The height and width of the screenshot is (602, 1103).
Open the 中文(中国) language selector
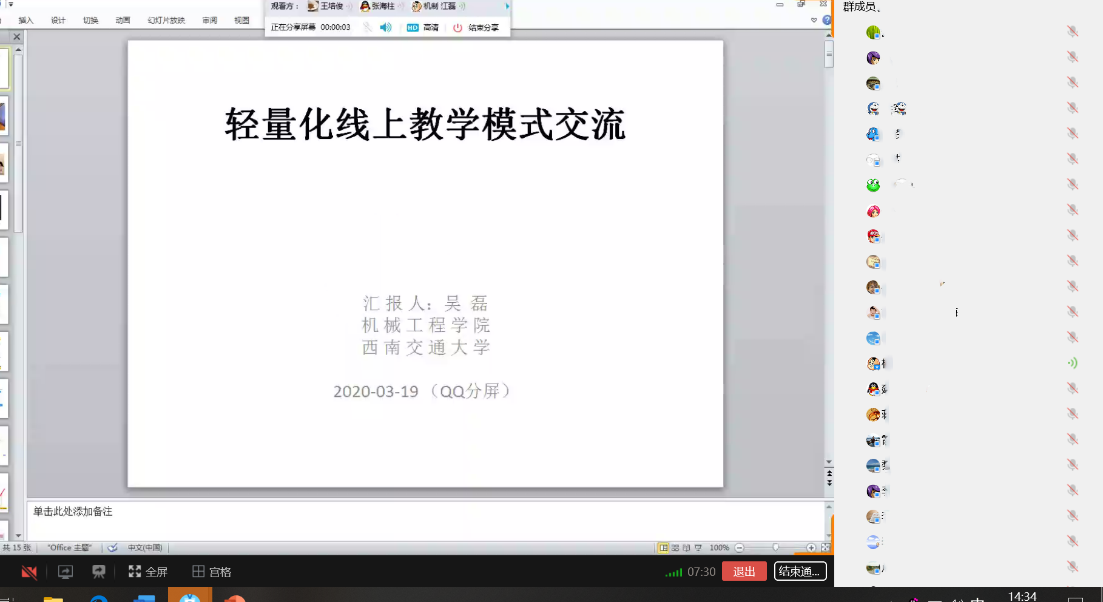click(x=145, y=547)
